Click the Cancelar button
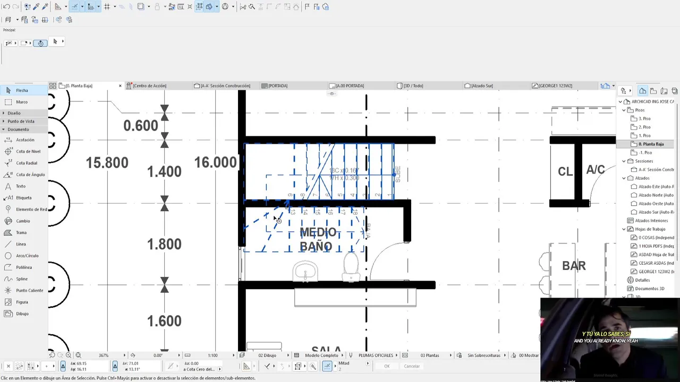The height and width of the screenshot is (382, 680). pyautogui.click(x=412, y=366)
